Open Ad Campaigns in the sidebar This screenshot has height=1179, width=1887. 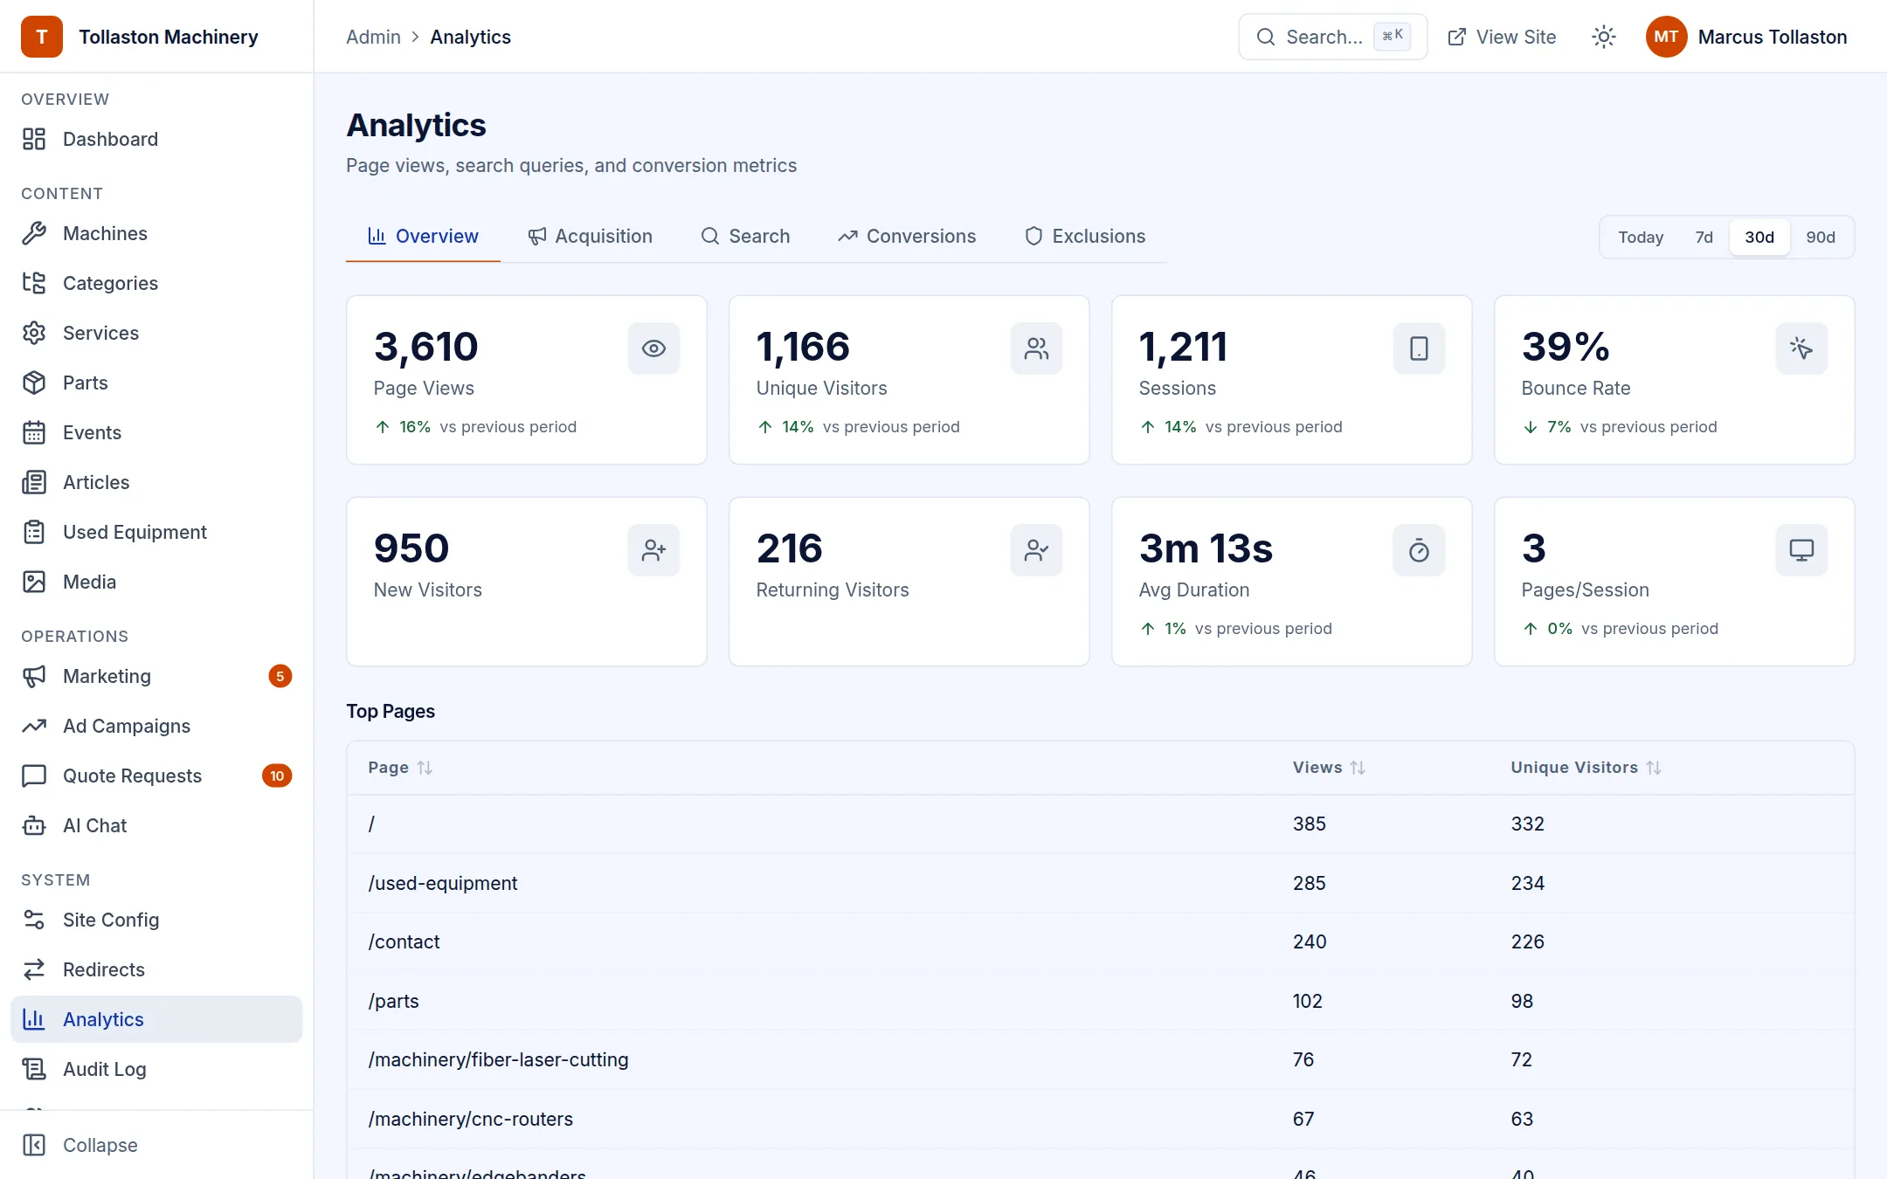click(x=156, y=726)
